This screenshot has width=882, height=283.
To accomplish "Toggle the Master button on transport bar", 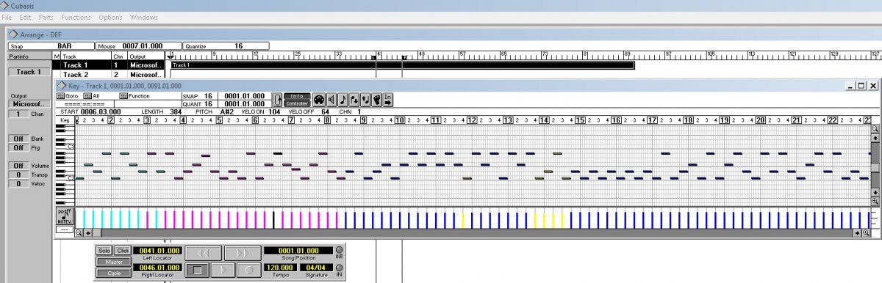I will pos(113,262).
